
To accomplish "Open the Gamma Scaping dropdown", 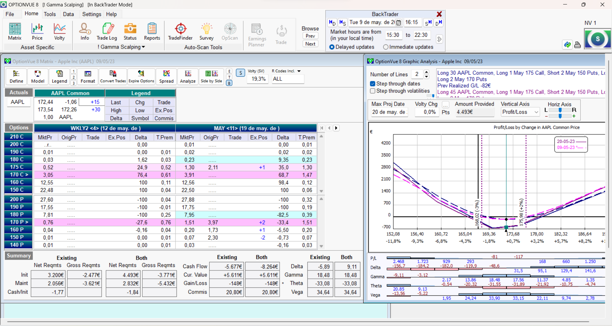I will (121, 47).
